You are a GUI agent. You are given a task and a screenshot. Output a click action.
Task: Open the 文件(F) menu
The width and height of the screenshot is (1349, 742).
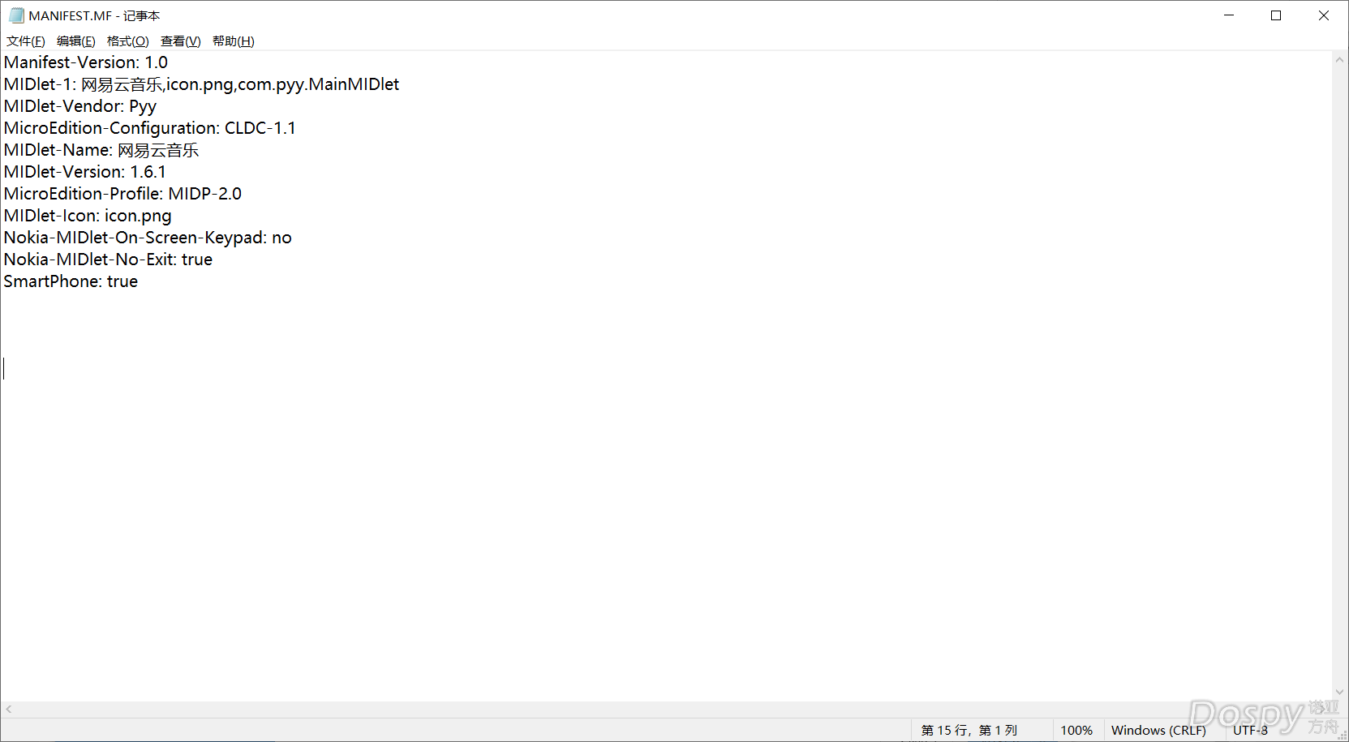26,41
